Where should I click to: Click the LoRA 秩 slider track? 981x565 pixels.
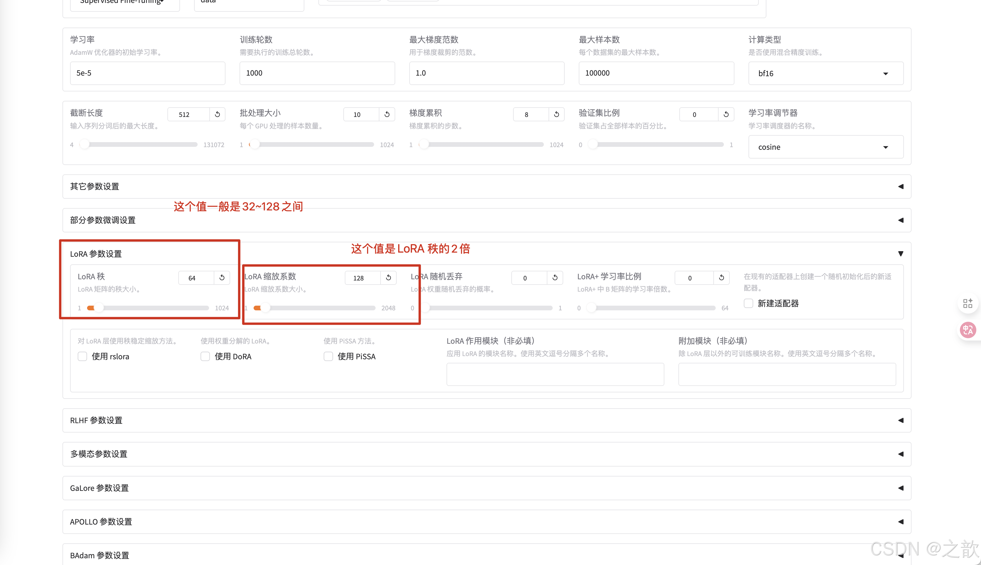tap(148, 308)
